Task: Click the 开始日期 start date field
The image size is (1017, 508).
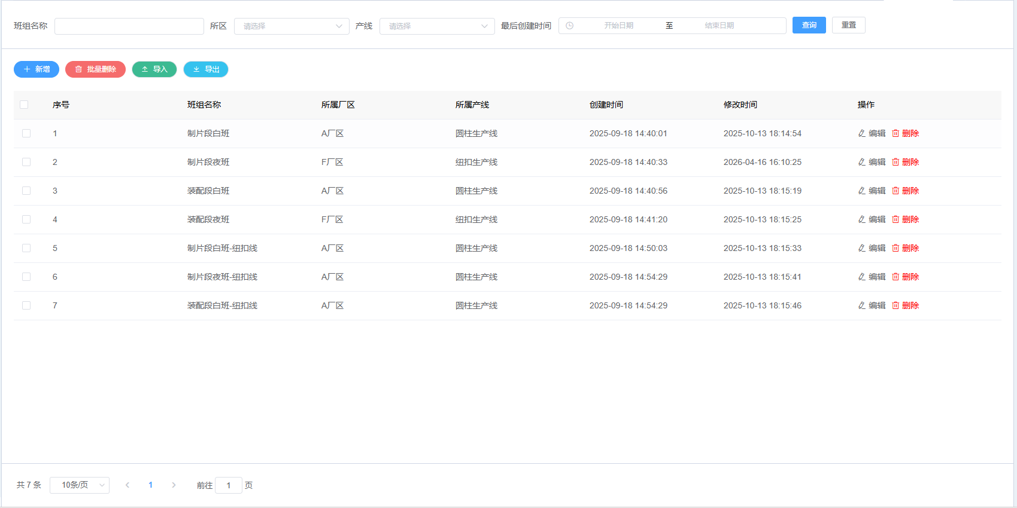Action: click(x=618, y=26)
